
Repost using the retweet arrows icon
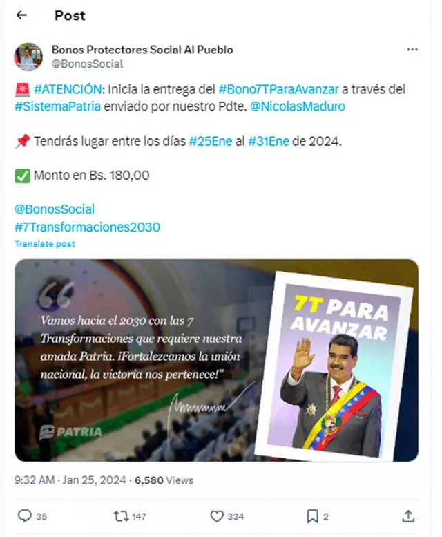tap(121, 516)
